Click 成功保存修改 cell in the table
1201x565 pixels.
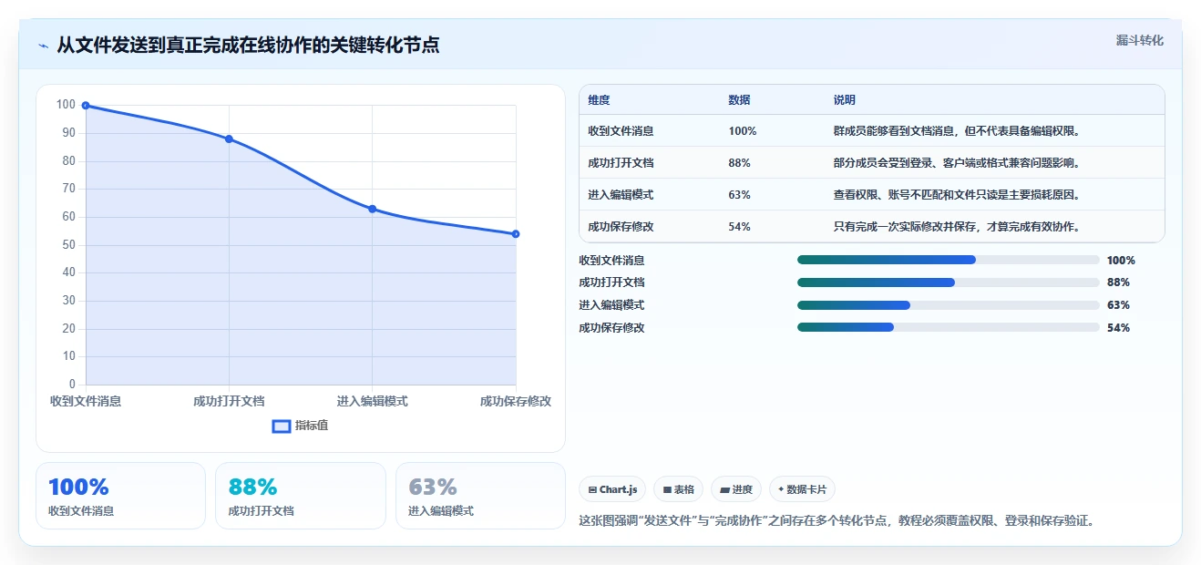pyautogui.click(x=621, y=227)
